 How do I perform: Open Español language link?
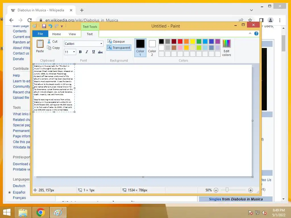[x=19, y=192]
